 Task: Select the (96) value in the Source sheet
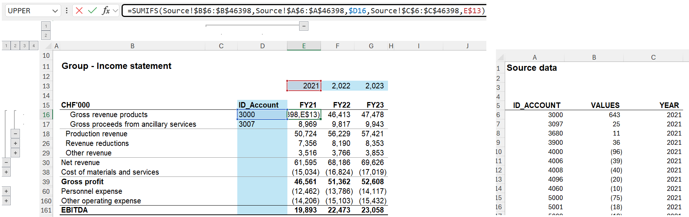616,152
